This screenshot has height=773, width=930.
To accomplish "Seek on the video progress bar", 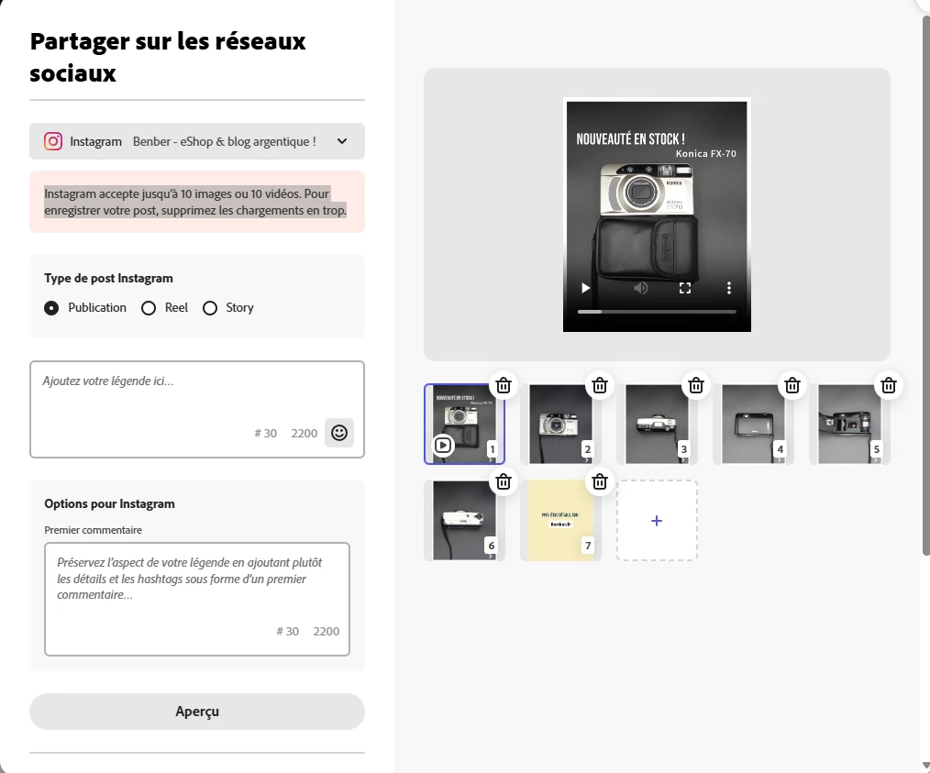I will tap(658, 311).
